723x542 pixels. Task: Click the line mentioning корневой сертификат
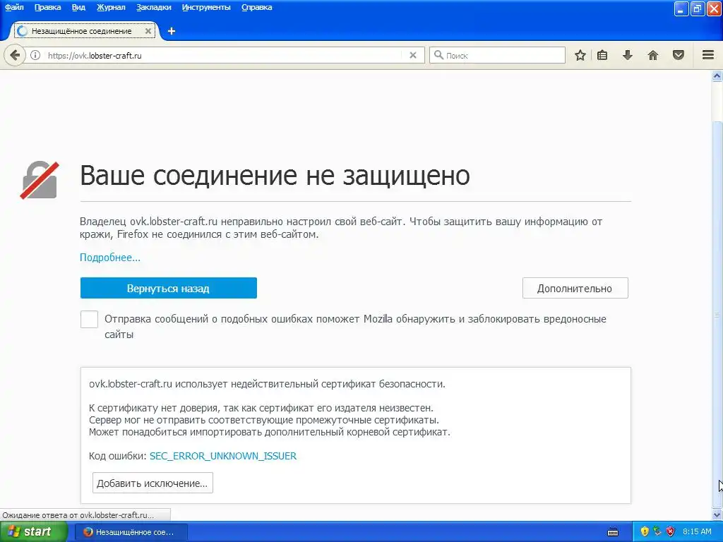pos(269,432)
